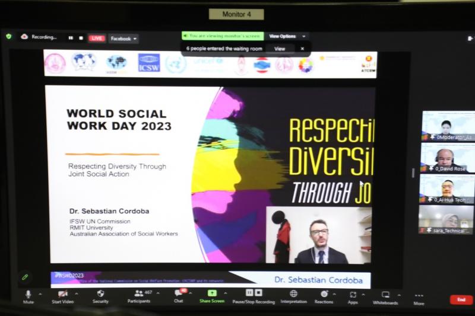Click the green viewing monitor's screen banner
This screenshot has height=316, width=475.
[x=223, y=36]
